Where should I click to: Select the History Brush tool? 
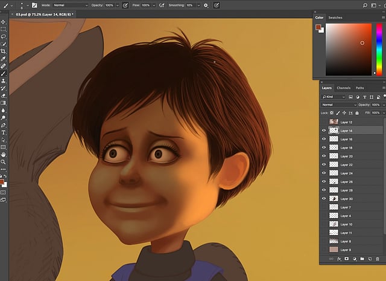click(3, 88)
